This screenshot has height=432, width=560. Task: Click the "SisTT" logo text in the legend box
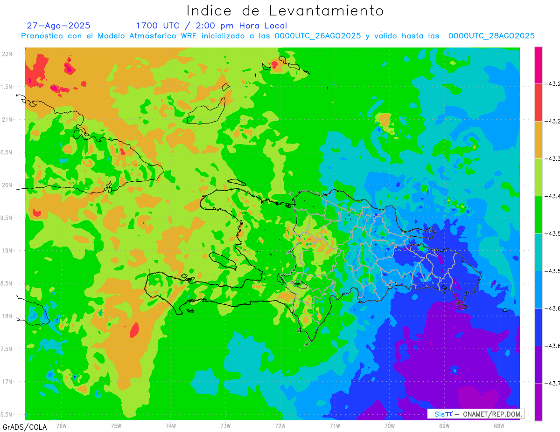click(443, 414)
